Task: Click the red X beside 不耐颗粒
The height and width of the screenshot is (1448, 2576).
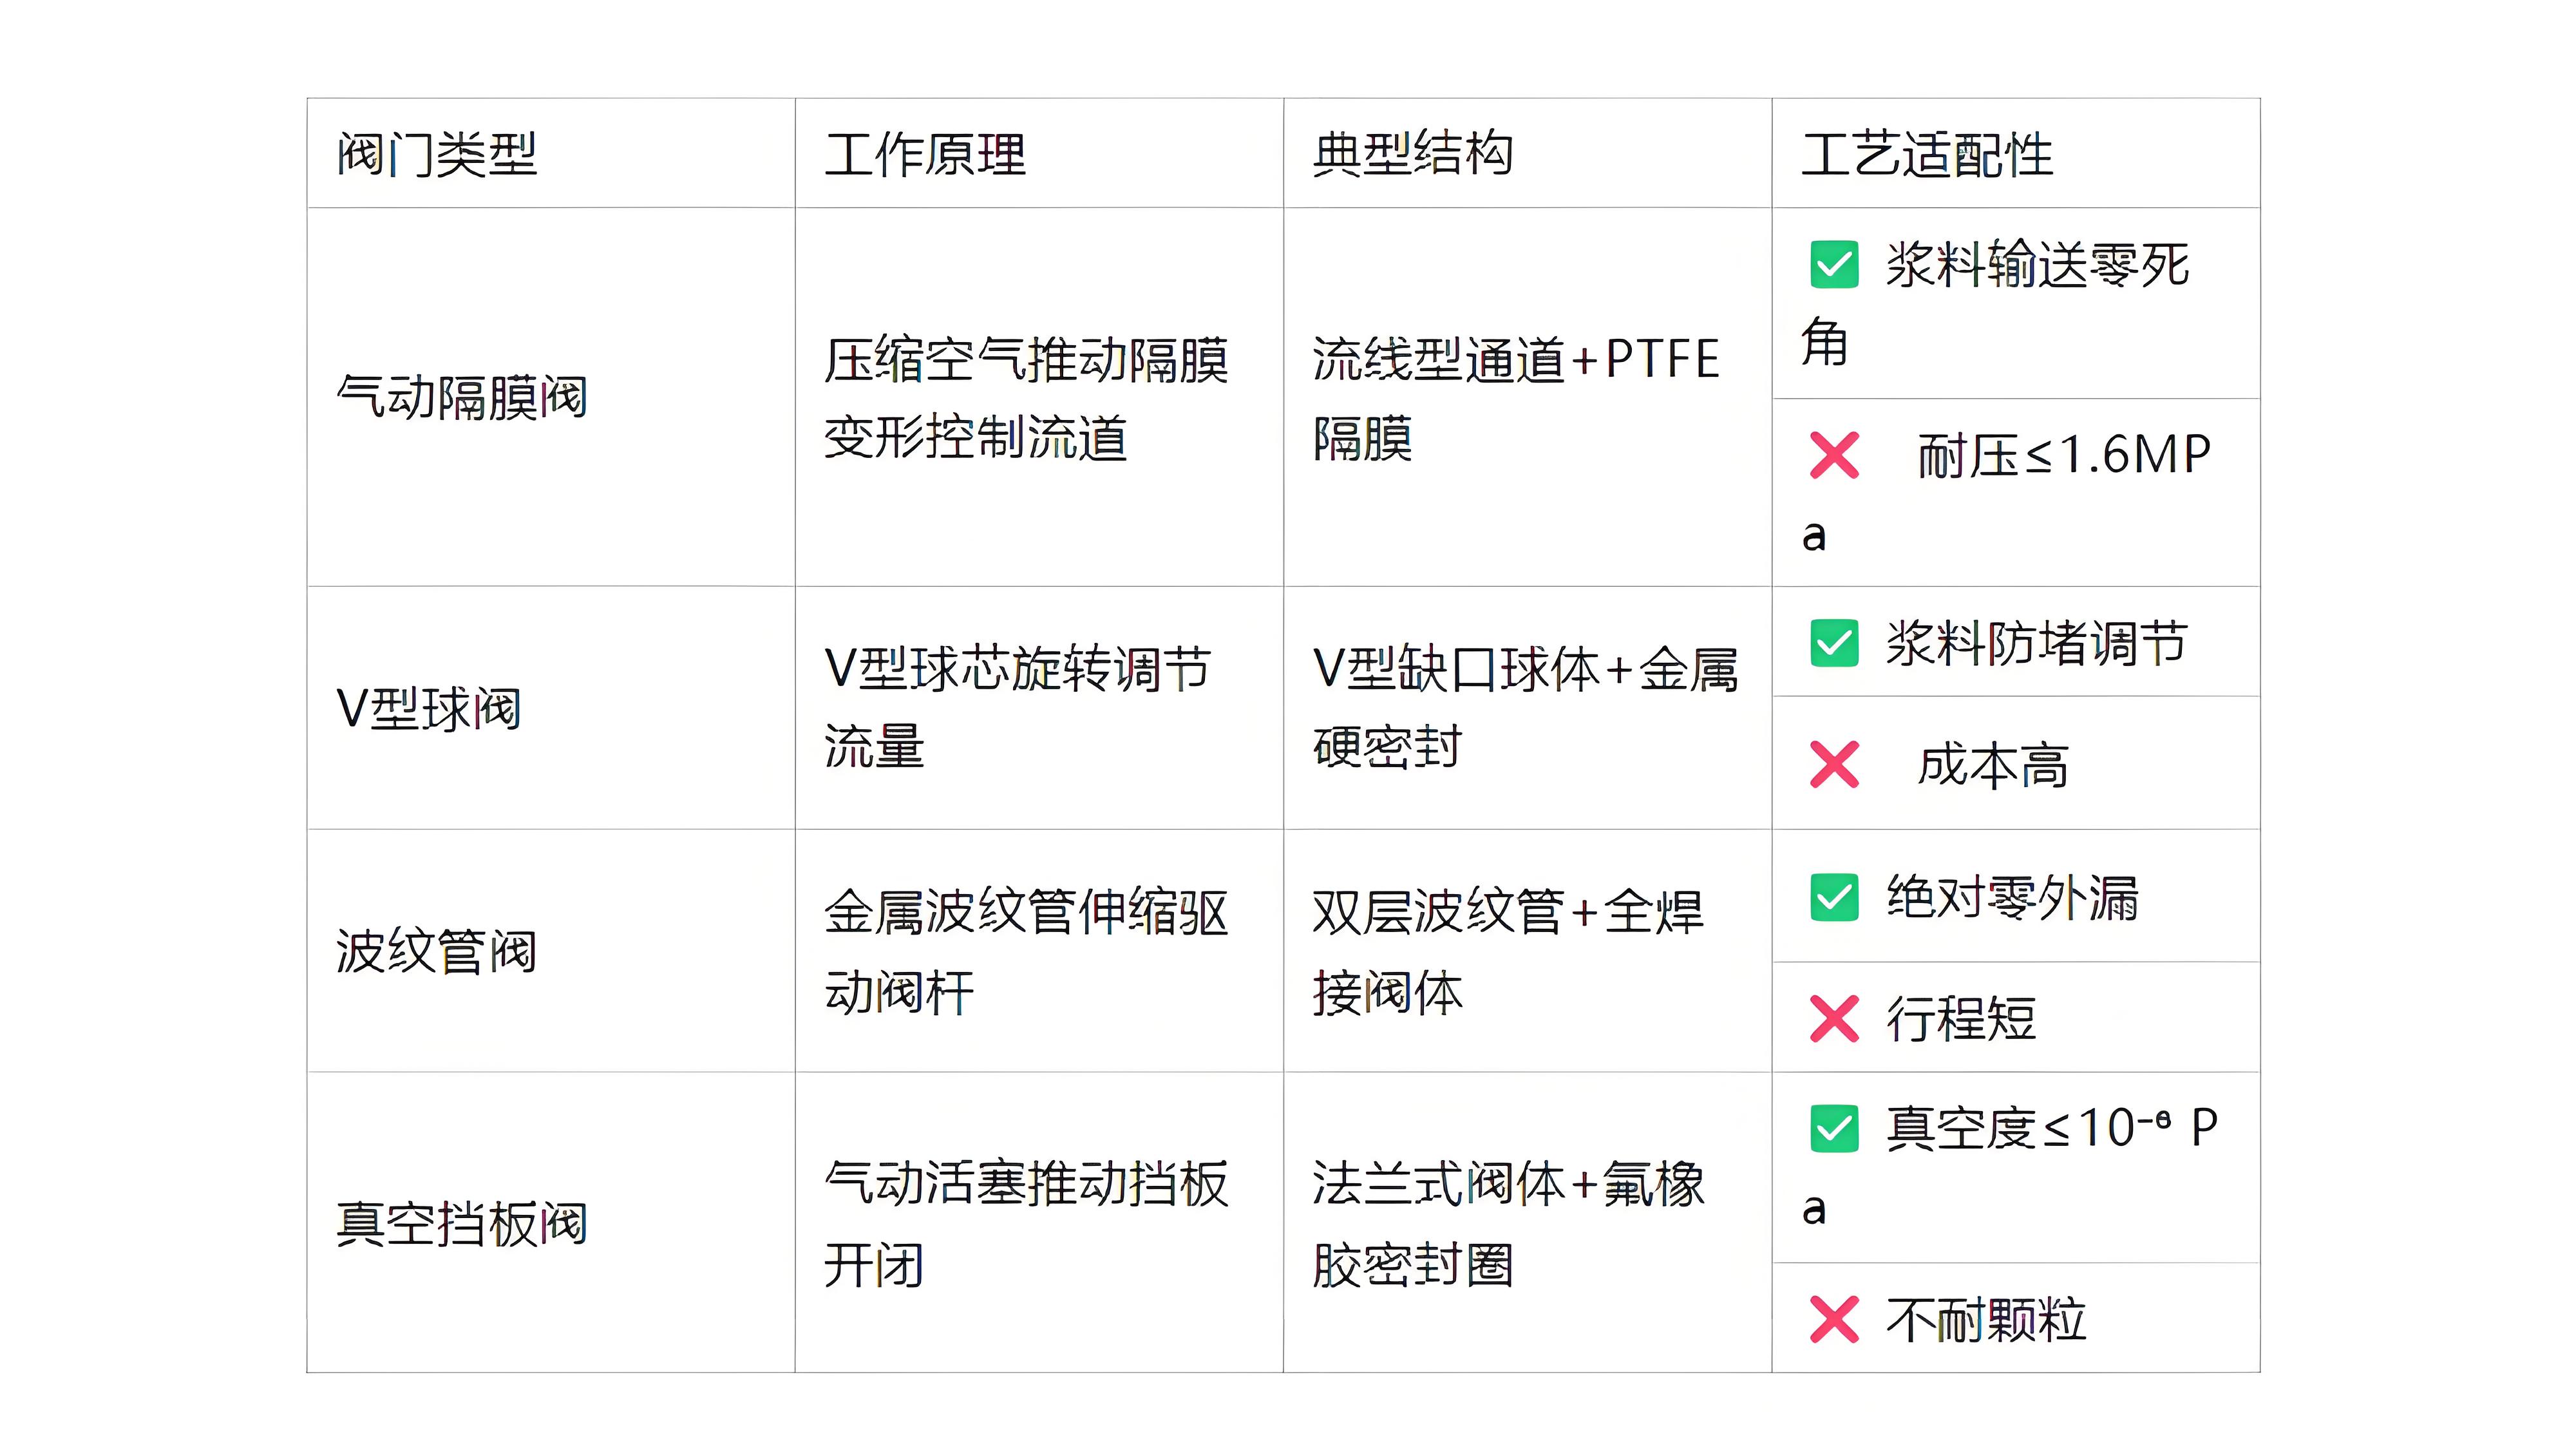Action: pyautogui.click(x=1834, y=1319)
